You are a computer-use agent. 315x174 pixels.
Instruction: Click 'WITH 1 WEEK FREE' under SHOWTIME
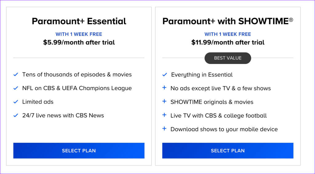coord(228,34)
